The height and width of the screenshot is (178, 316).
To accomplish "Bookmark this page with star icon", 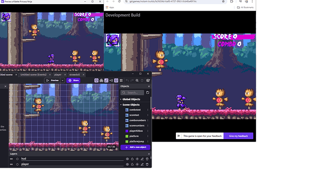I will point(223,1).
